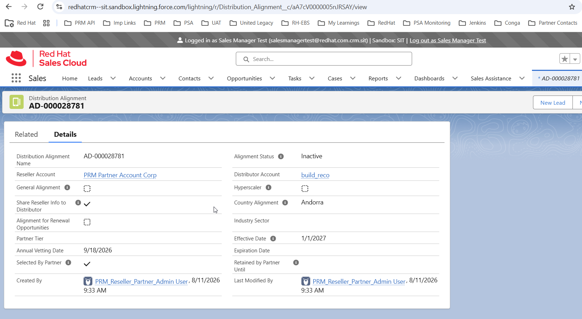Show info tooltip for Country Alignment
Screen dimensions: 582x319
pyautogui.click(x=285, y=203)
